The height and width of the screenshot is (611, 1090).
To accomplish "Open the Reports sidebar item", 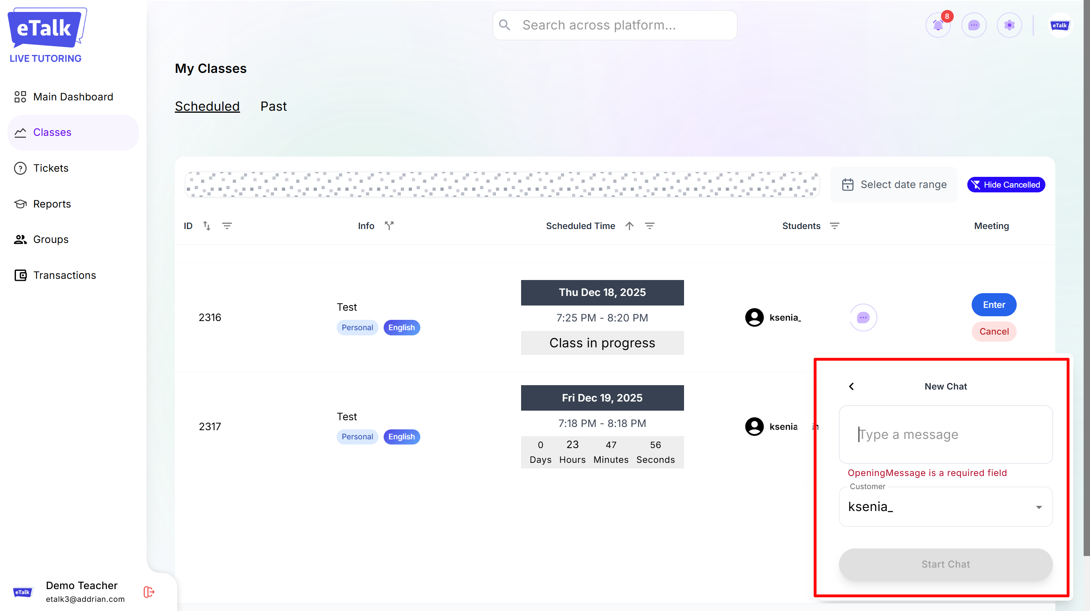I will point(52,204).
